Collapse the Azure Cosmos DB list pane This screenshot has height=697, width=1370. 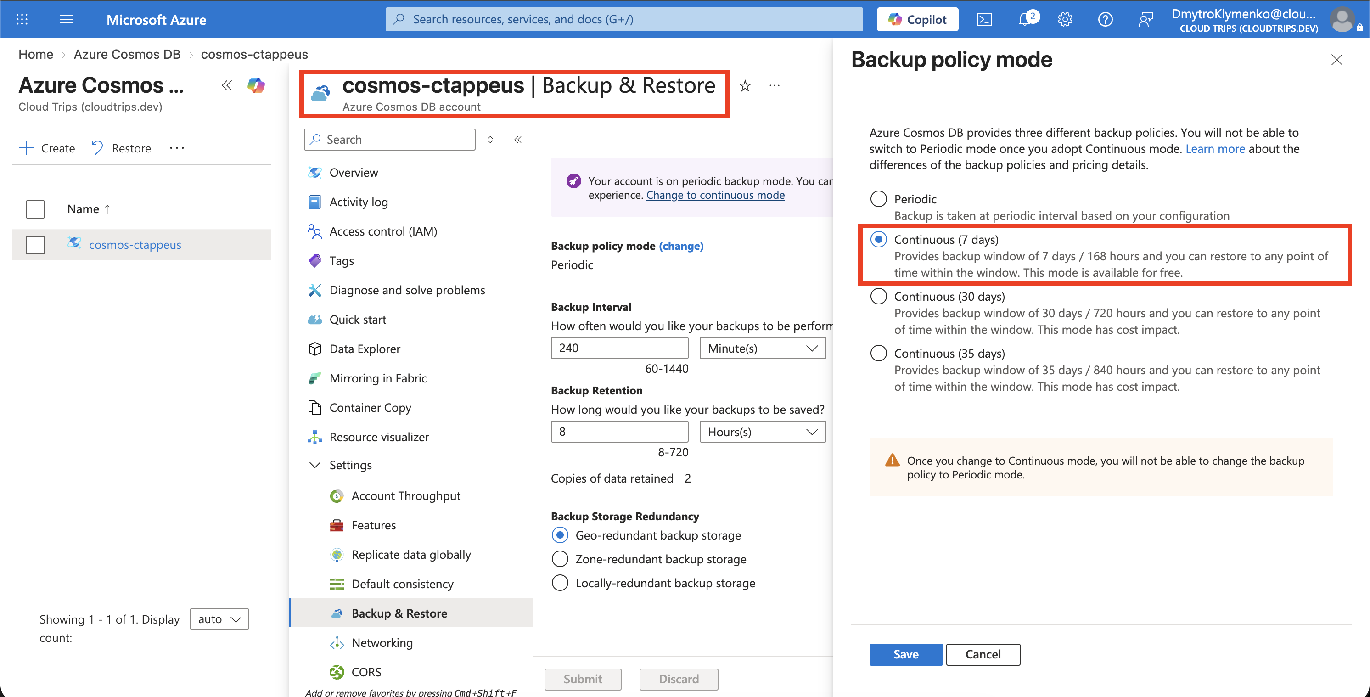point(227,85)
